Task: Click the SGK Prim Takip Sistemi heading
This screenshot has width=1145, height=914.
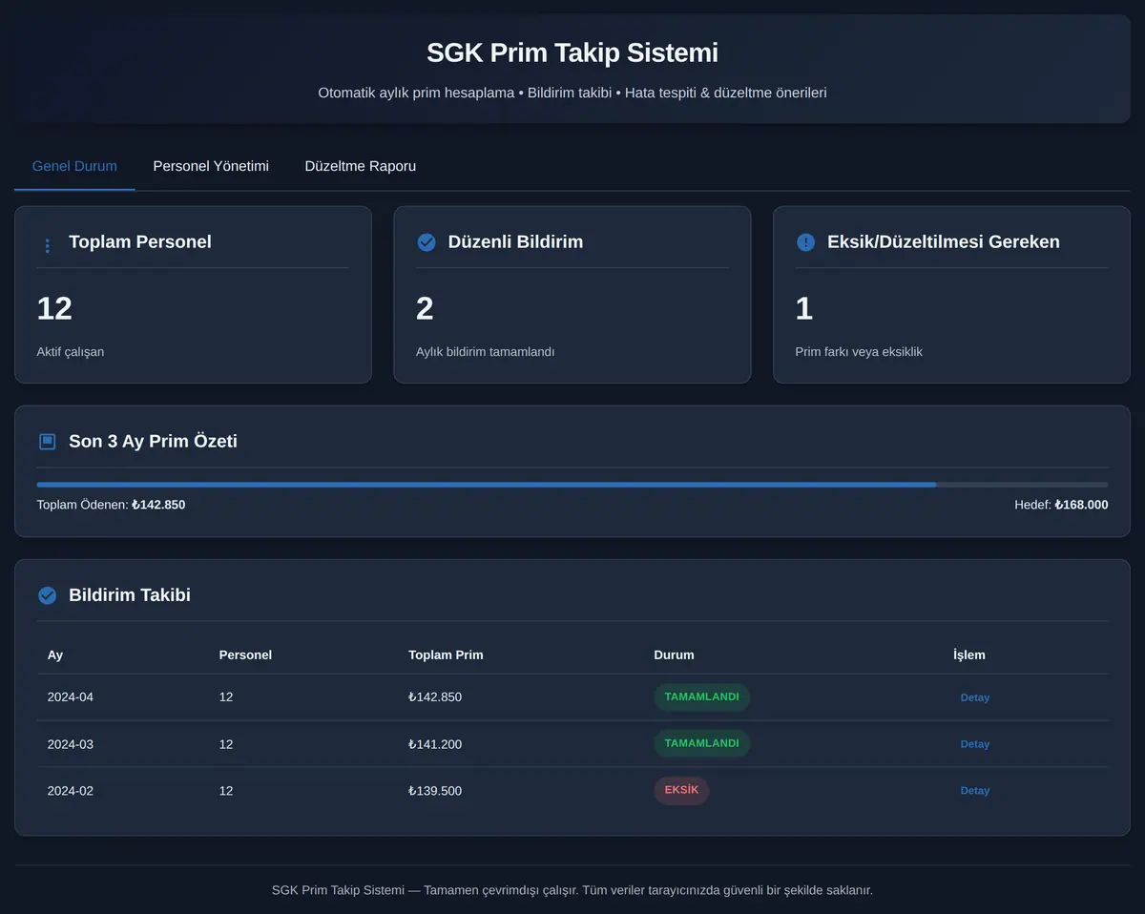Action: [572, 52]
